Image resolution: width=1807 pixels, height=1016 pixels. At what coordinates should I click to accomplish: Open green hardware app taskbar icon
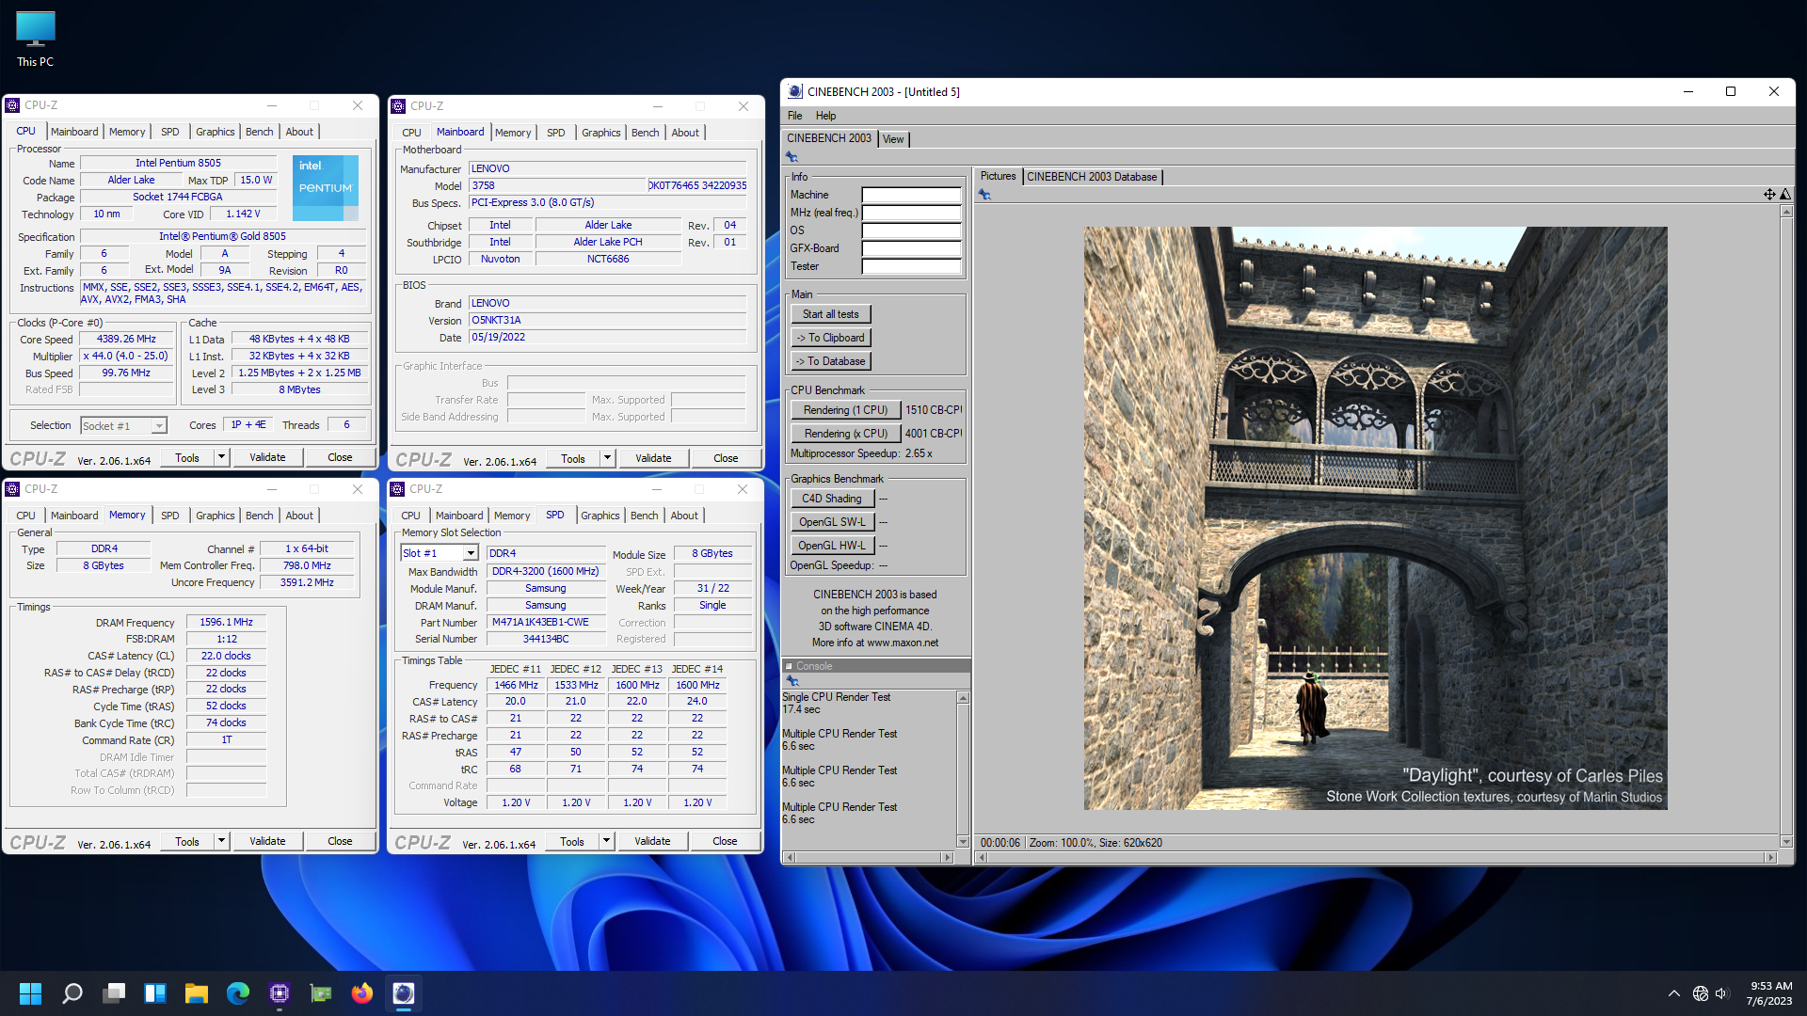(x=321, y=993)
